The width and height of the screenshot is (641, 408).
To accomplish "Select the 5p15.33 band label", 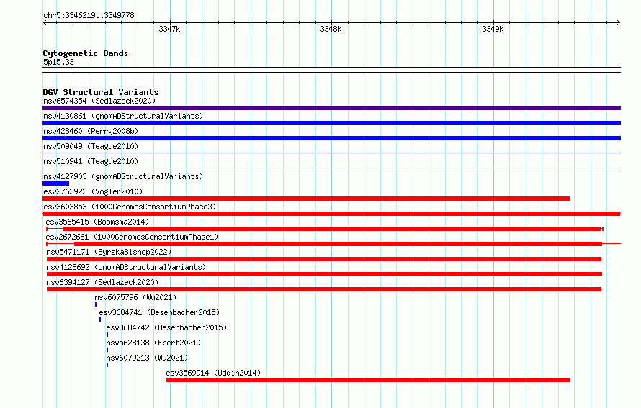I will pyautogui.click(x=58, y=62).
